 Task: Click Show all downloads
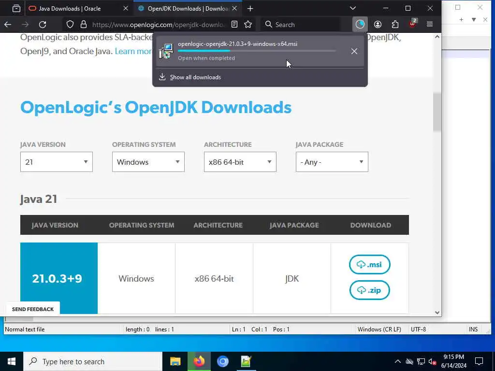195,77
